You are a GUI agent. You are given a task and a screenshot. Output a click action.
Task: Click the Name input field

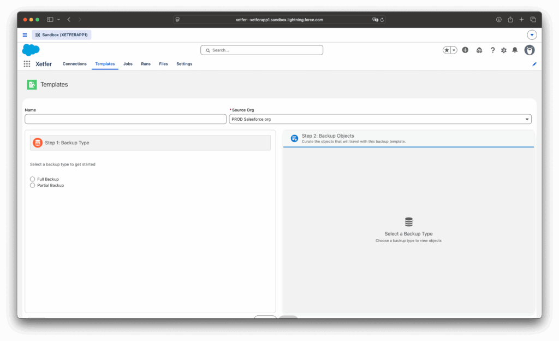pyautogui.click(x=126, y=119)
